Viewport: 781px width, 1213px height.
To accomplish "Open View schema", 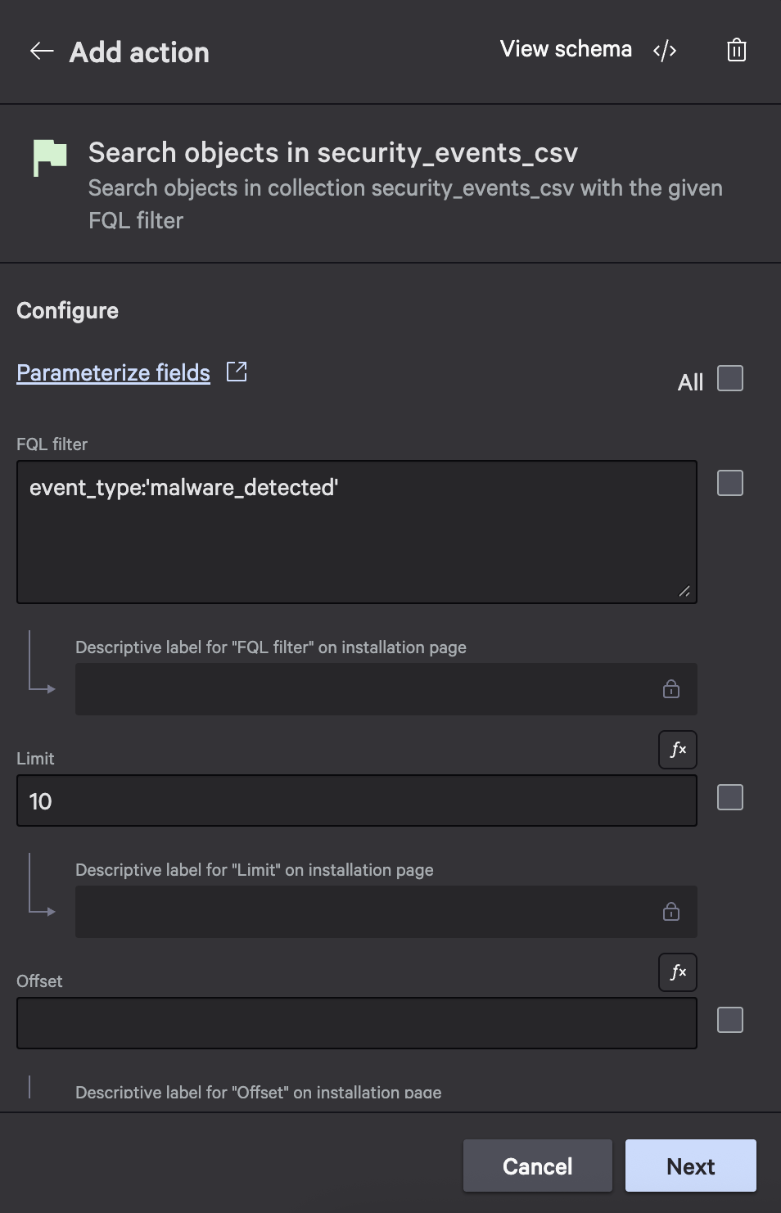I will click(566, 49).
